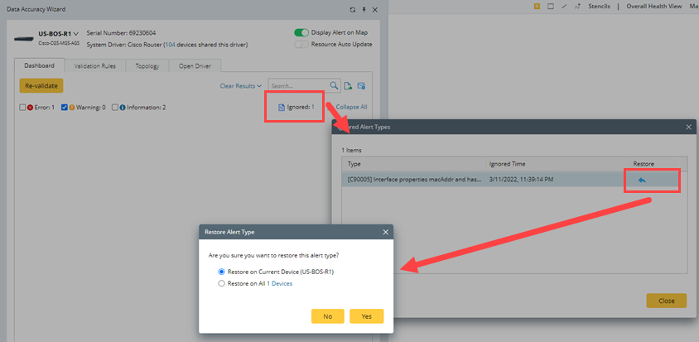
Task: Click Collapse All results
Action: [x=351, y=107]
